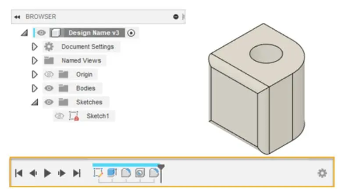Screen dimensions: 345x190
Task: Step back one feature in the timeline
Action: (33, 173)
